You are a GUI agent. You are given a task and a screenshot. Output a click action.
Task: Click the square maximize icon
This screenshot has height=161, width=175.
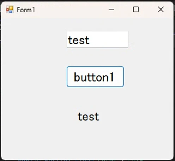(x=136, y=10)
